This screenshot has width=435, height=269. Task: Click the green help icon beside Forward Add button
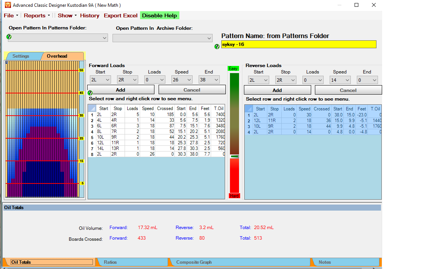[90, 93]
